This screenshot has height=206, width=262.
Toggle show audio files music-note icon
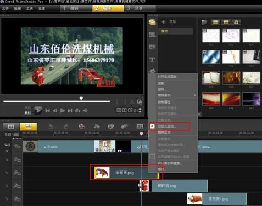click(x=236, y=22)
